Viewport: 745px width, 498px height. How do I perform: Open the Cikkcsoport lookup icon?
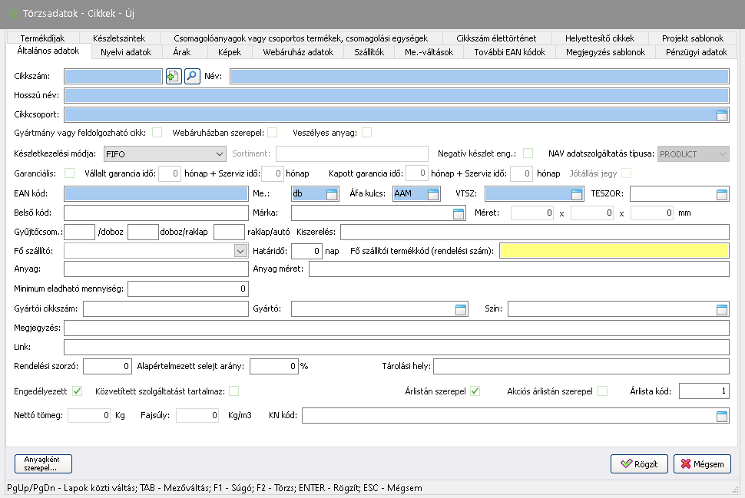[x=721, y=116]
